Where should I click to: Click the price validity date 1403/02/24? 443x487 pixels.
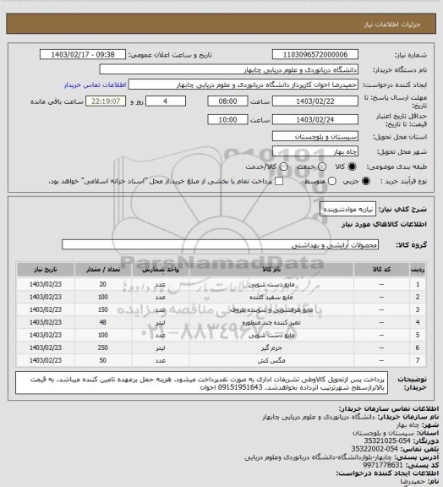click(x=315, y=119)
